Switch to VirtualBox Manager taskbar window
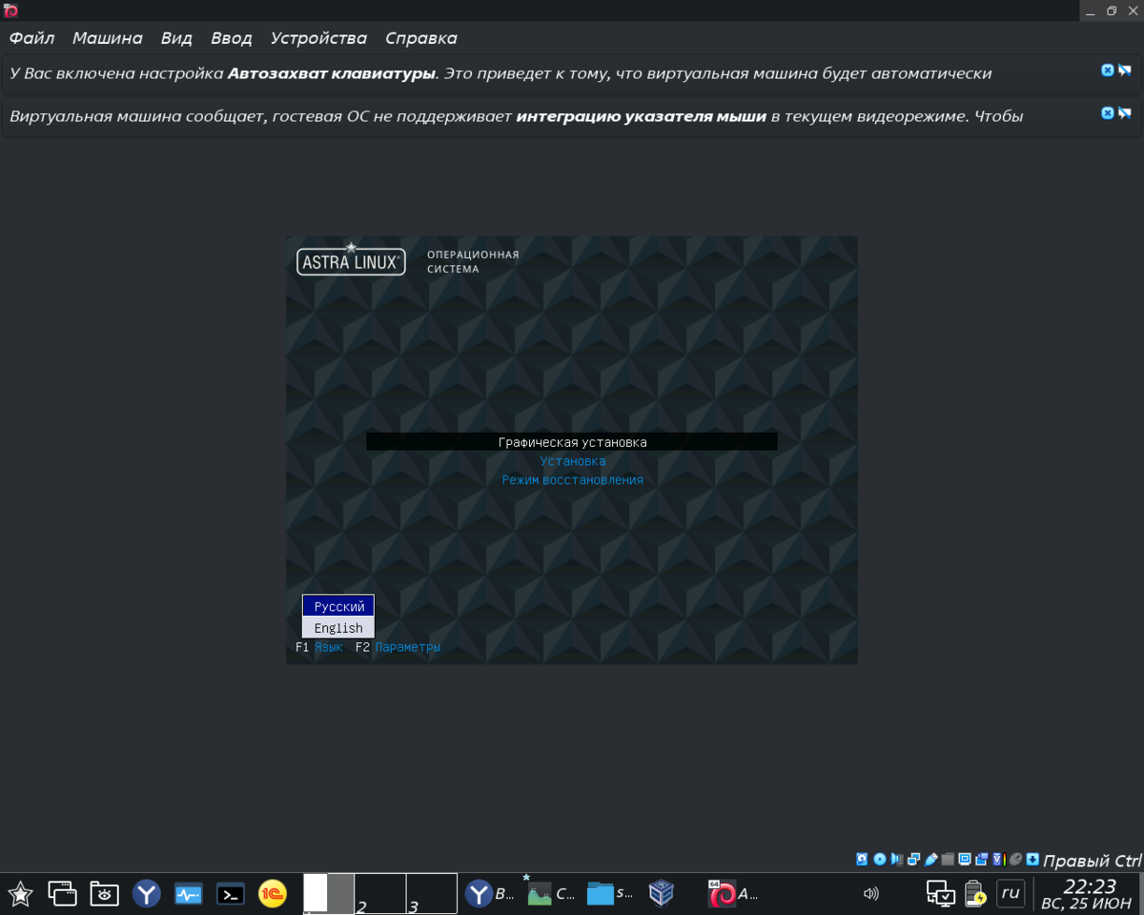The height and width of the screenshot is (915, 1144). pyautogui.click(x=662, y=894)
